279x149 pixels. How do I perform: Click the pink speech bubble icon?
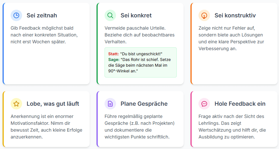pos(204,104)
